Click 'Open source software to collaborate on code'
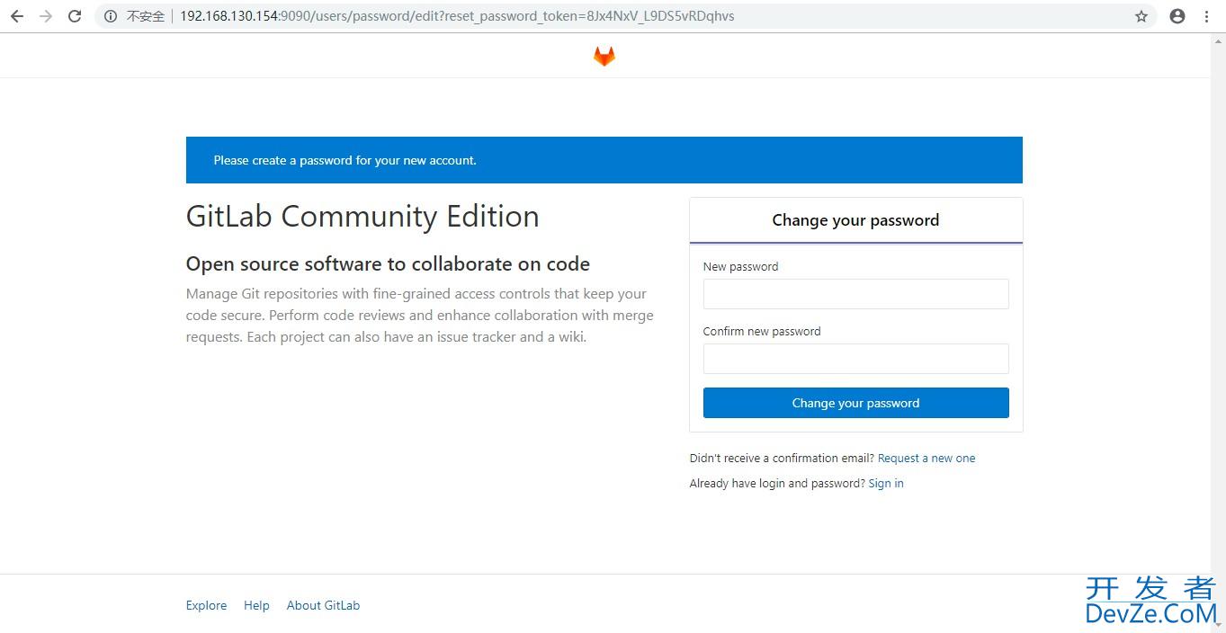 388,264
